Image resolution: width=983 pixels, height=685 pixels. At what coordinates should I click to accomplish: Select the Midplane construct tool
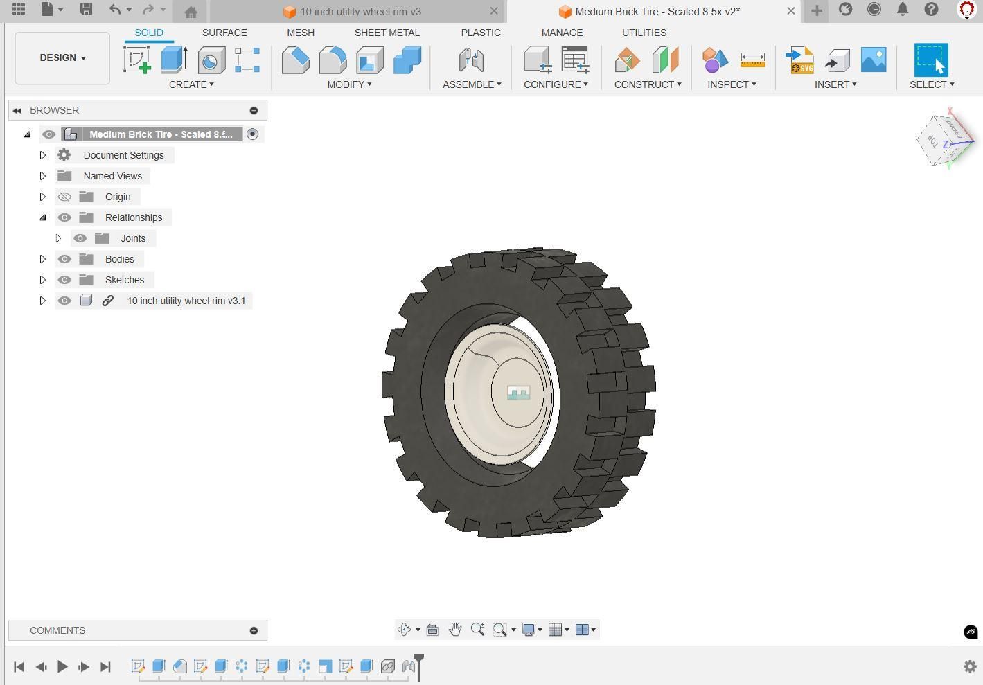coord(665,60)
